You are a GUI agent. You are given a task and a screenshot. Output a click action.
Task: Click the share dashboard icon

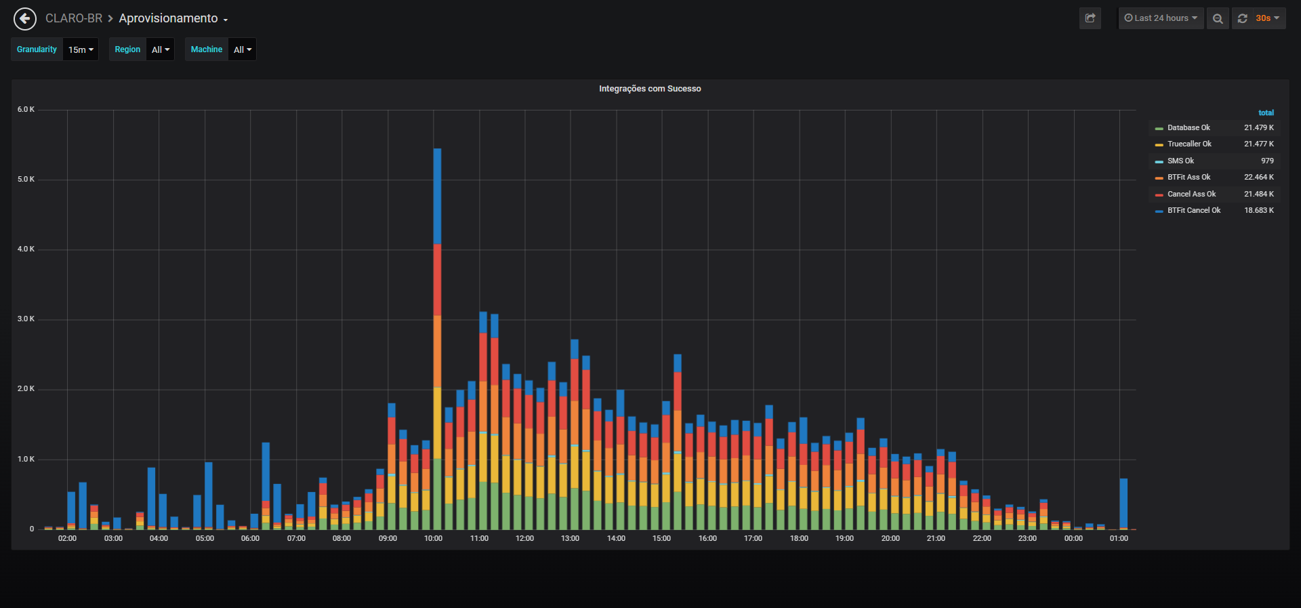point(1090,18)
